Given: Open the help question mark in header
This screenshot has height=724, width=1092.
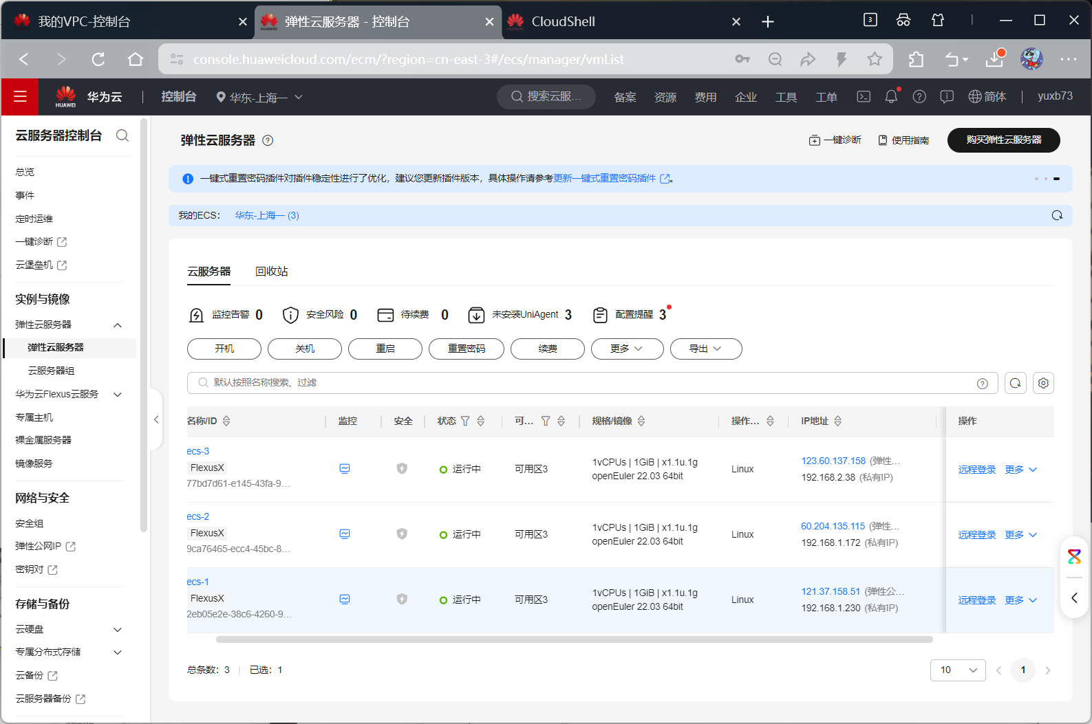Looking at the screenshot, I should click(919, 97).
